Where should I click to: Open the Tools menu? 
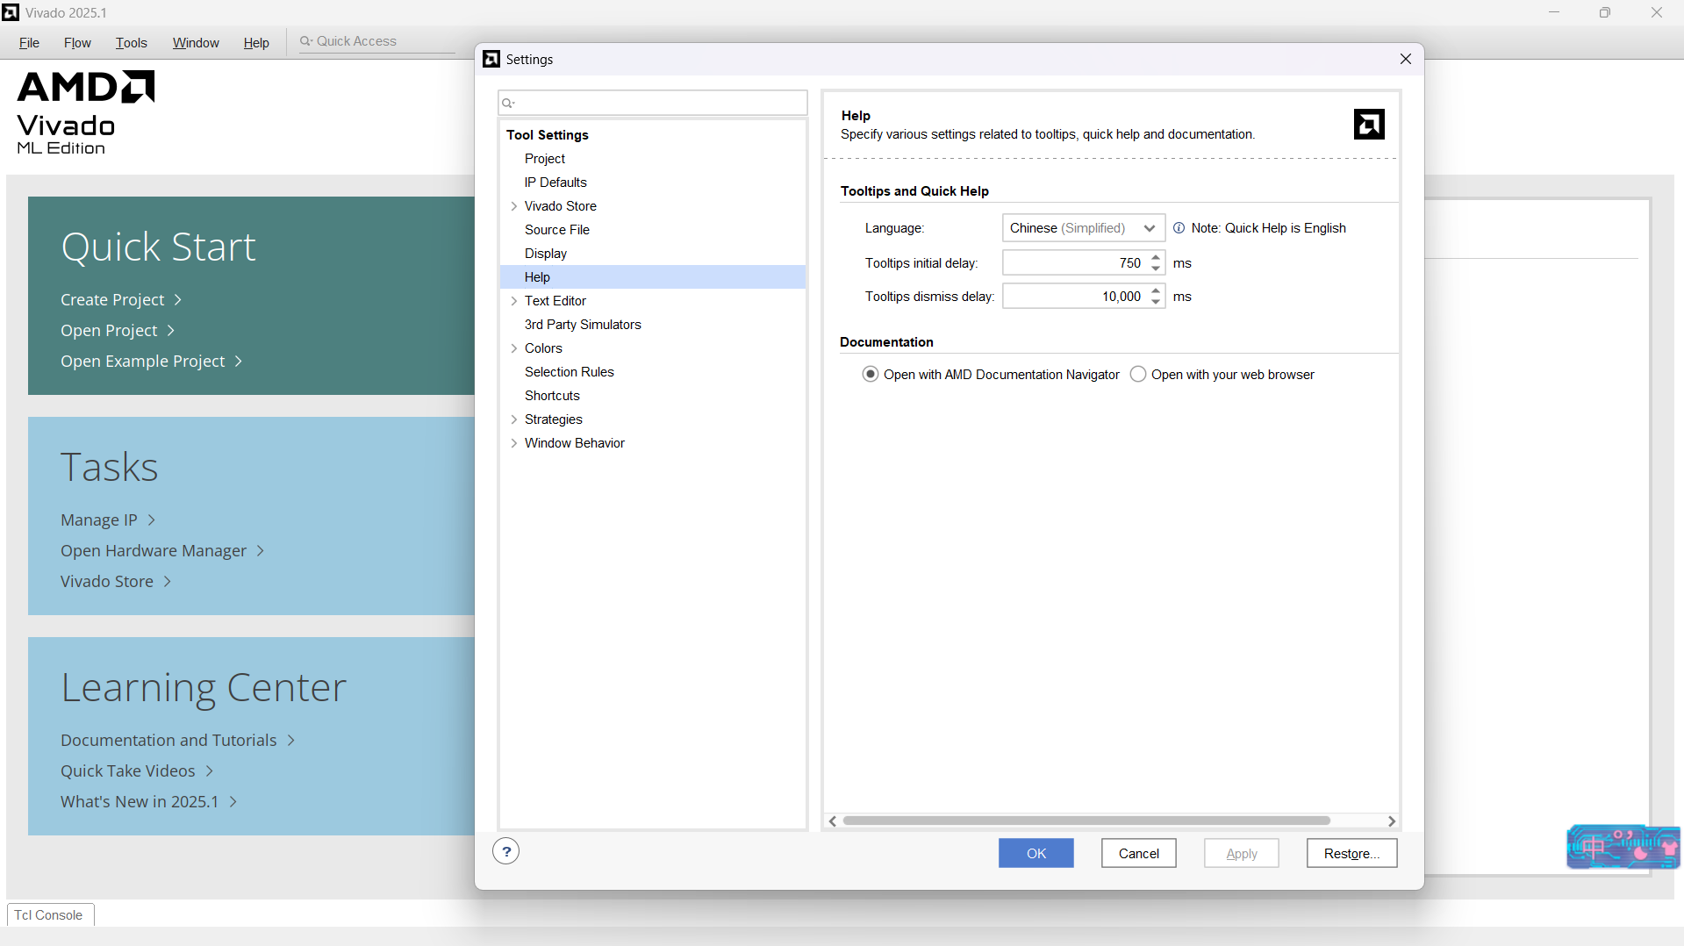point(132,43)
